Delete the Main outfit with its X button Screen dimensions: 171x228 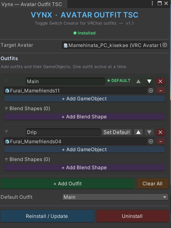coord(160,81)
